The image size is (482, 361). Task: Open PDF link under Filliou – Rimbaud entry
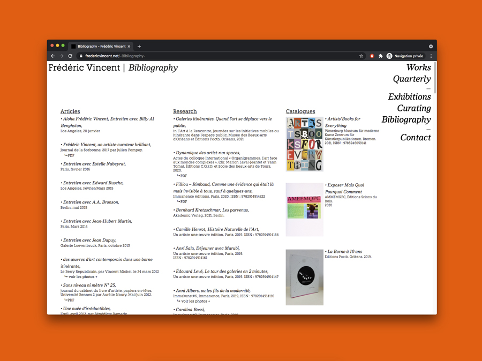coord(182,202)
